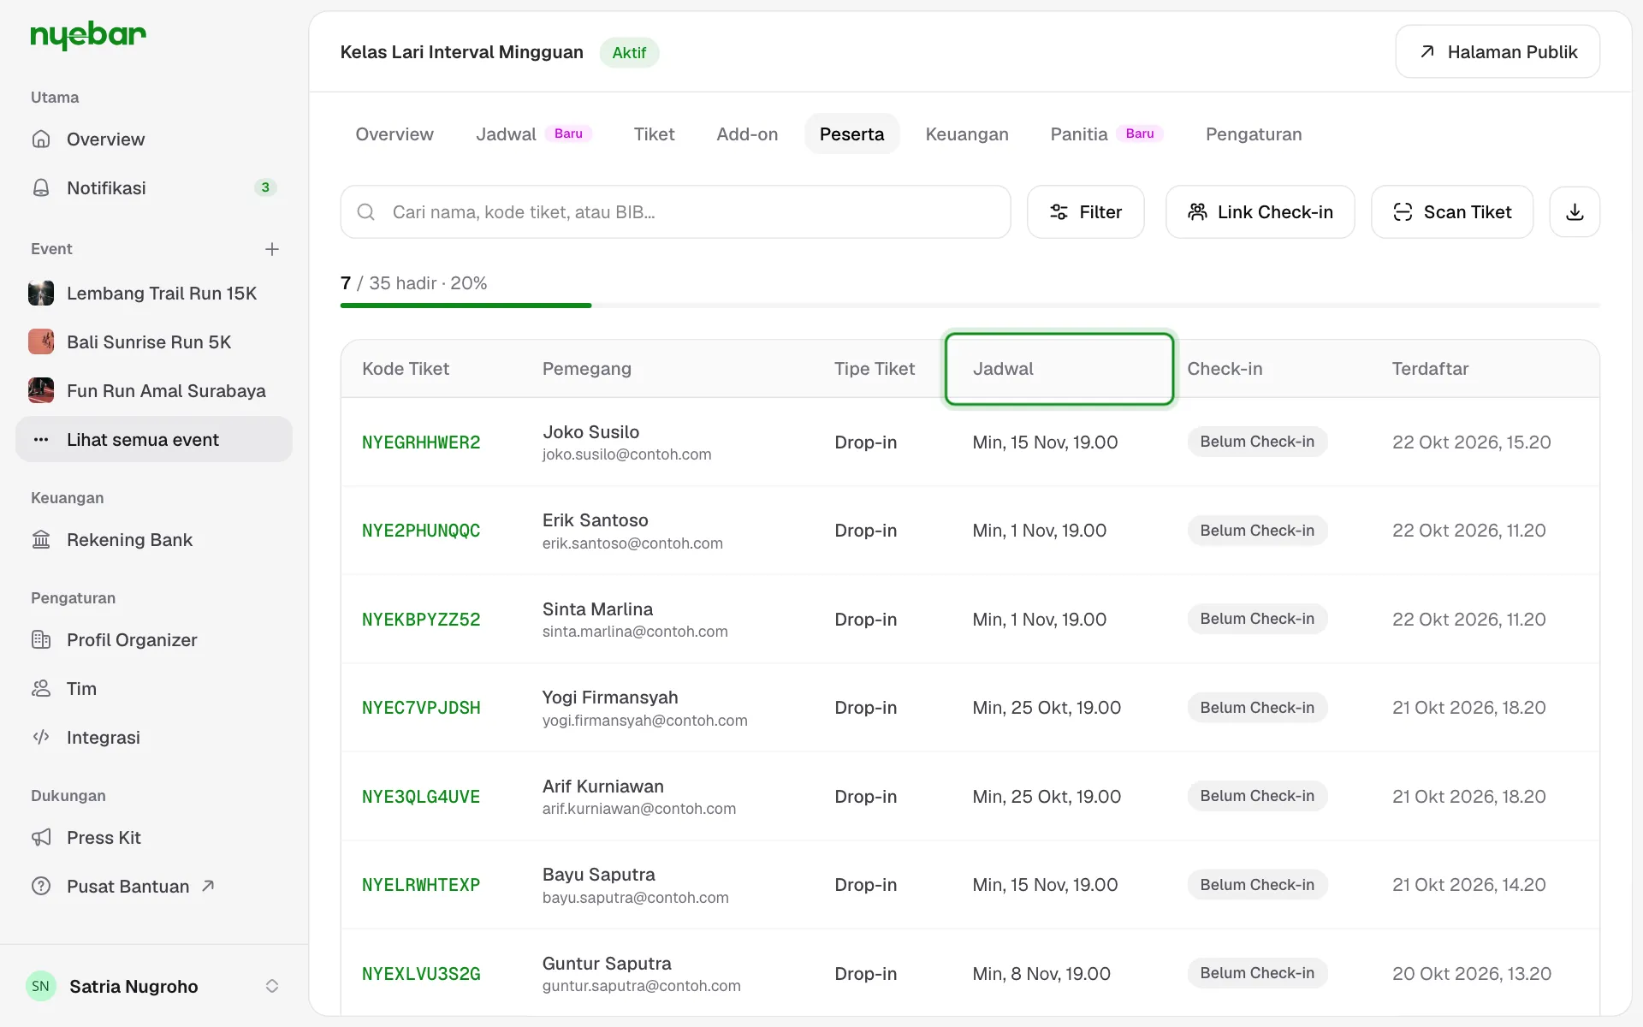1643x1027 pixels.
Task: Select Fun Run Amal Surabaya event
Action: point(154,391)
